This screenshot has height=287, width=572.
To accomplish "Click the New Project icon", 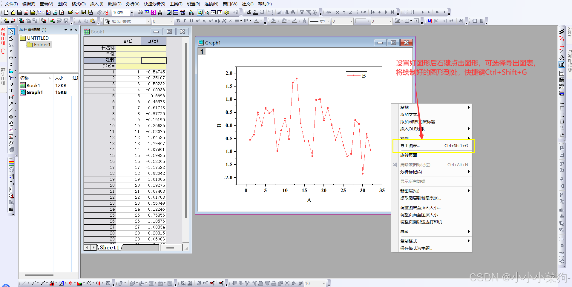I will tap(6, 12).
